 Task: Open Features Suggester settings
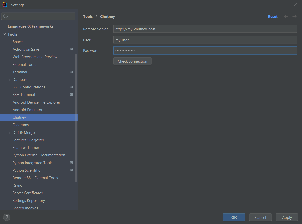click(x=28, y=140)
